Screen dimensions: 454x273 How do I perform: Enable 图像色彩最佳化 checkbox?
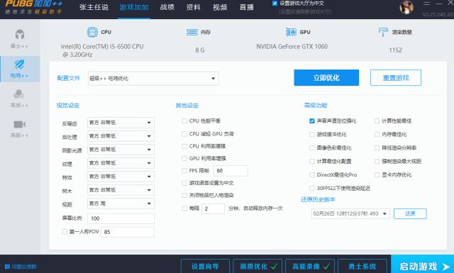(312, 147)
